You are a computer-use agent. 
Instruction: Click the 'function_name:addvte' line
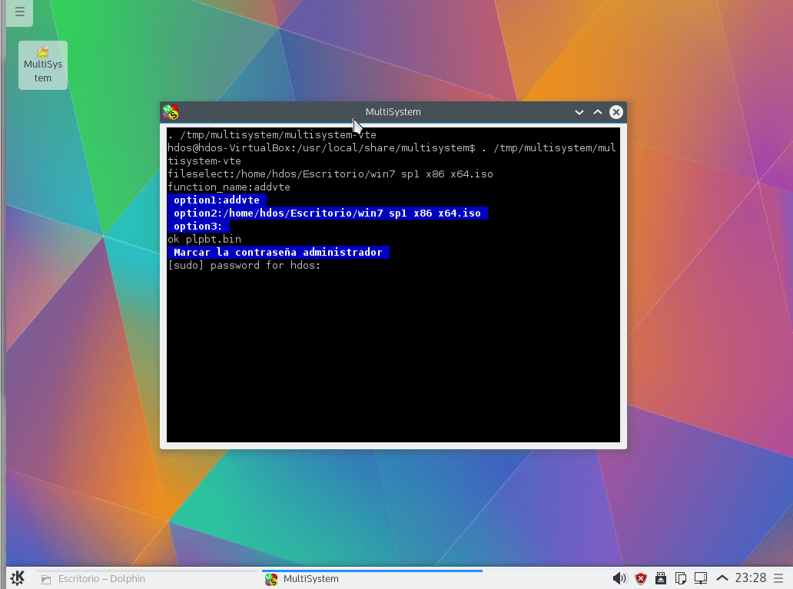coord(229,187)
